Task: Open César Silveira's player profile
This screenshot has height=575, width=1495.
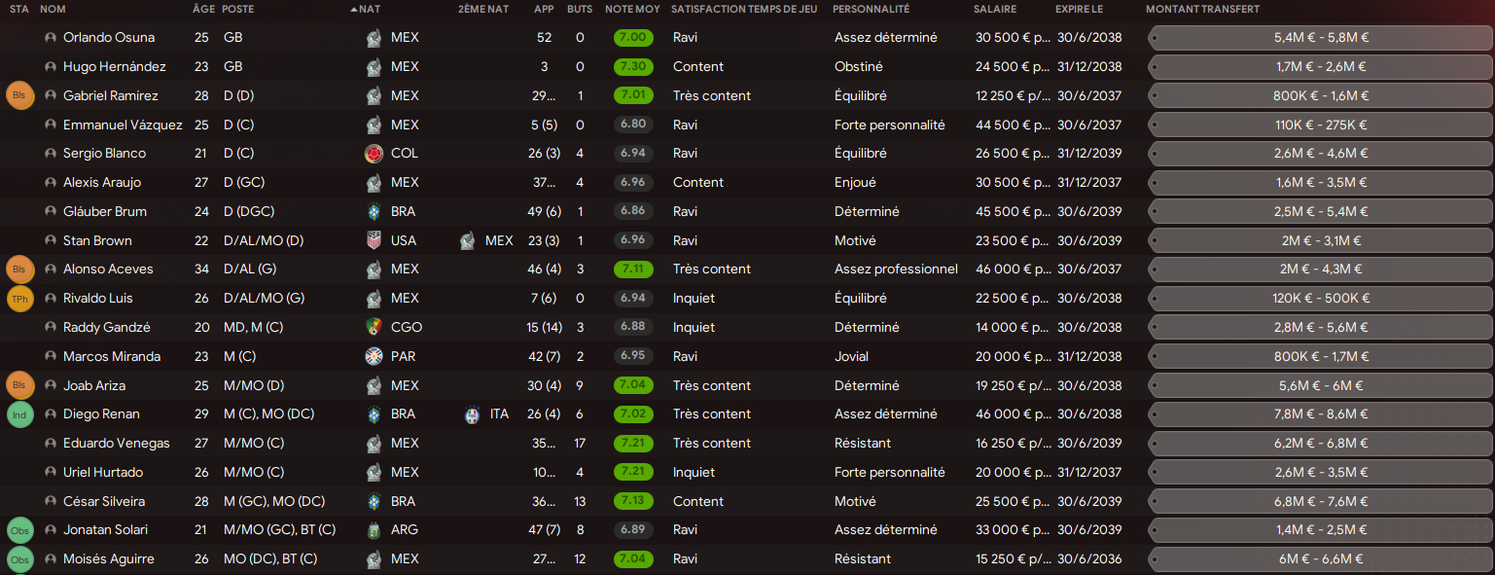Action: [x=104, y=501]
